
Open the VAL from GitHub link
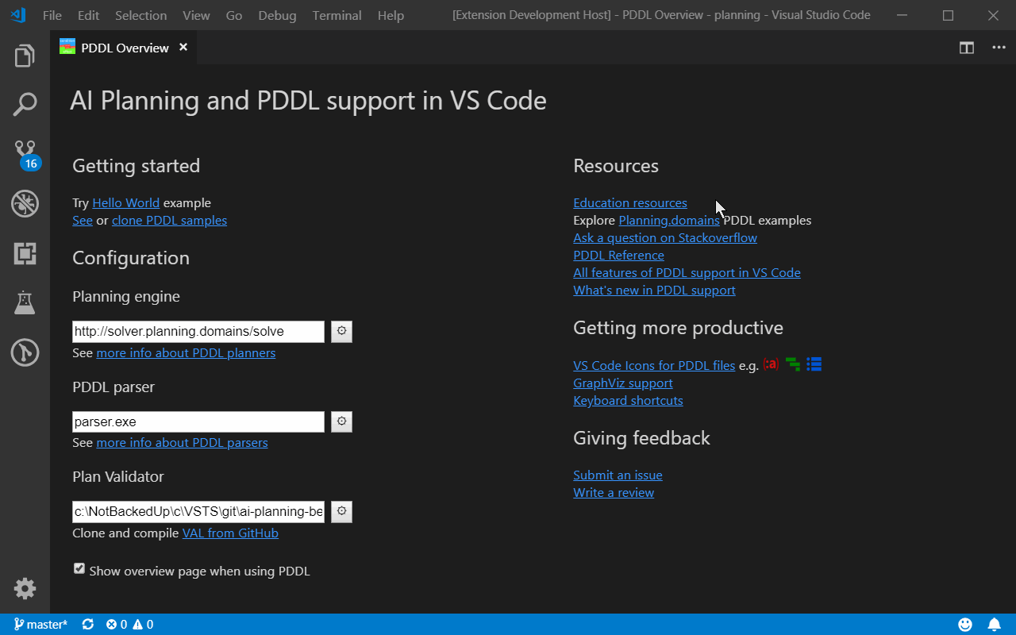(x=230, y=533)
